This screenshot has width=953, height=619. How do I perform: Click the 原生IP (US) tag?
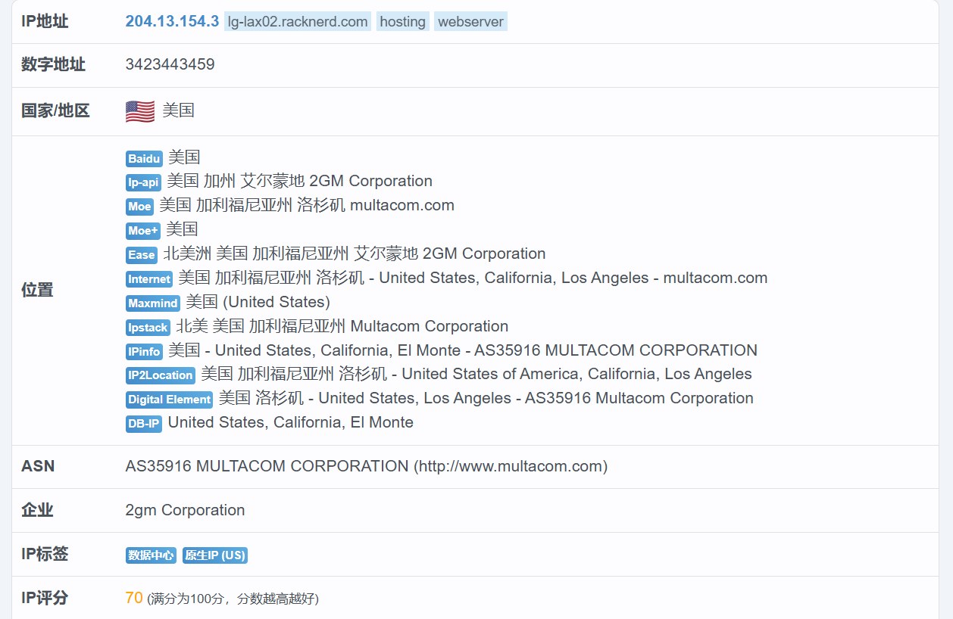[215, 555]
